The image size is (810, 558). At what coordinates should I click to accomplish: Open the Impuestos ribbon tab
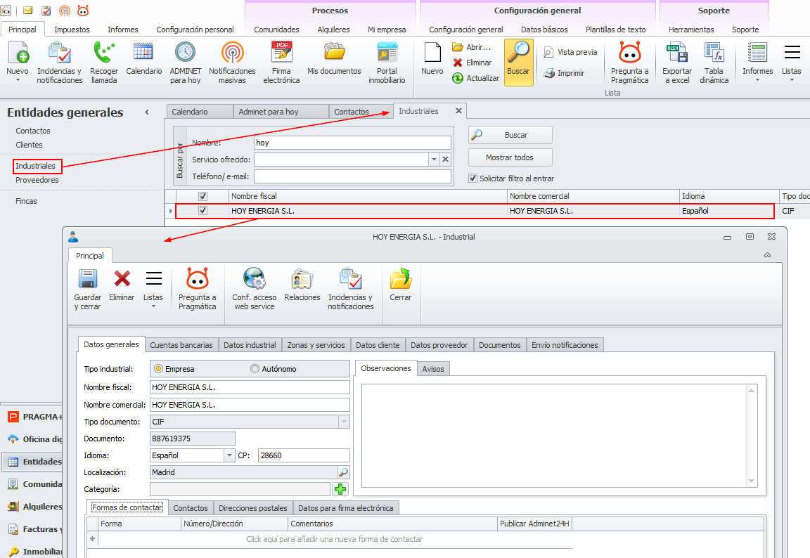point(72,30)
